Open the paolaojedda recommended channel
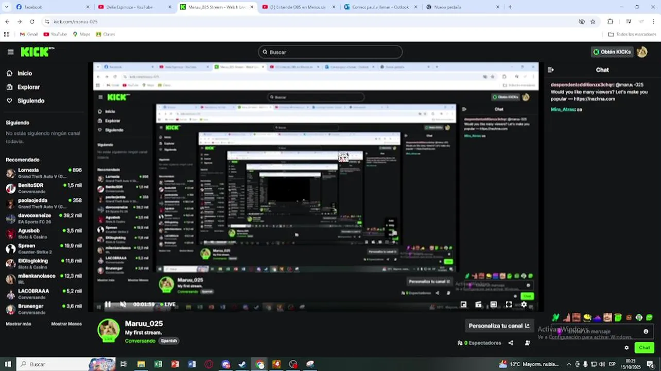This screenshot has height=371, width=661. tap(44, 203)
